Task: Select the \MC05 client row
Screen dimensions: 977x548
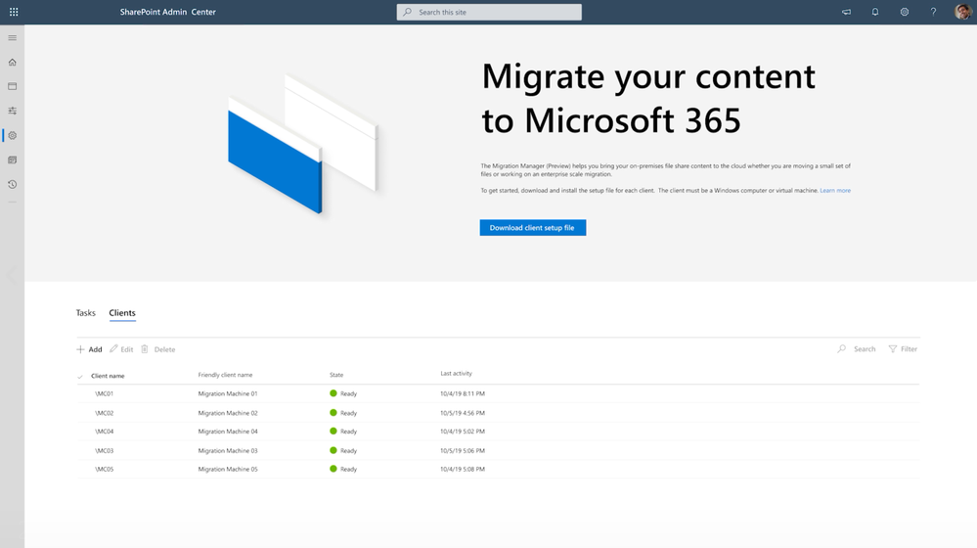Action: coord(498,470)
